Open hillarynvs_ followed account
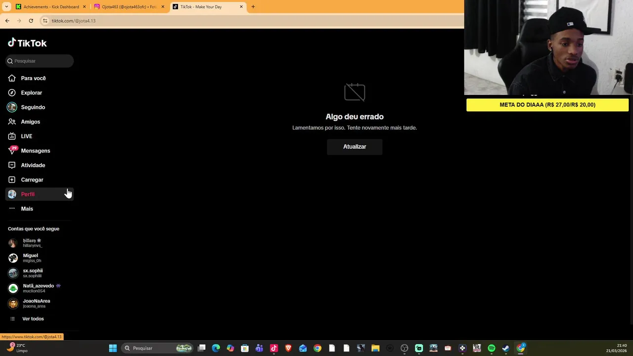 [40, 243]
